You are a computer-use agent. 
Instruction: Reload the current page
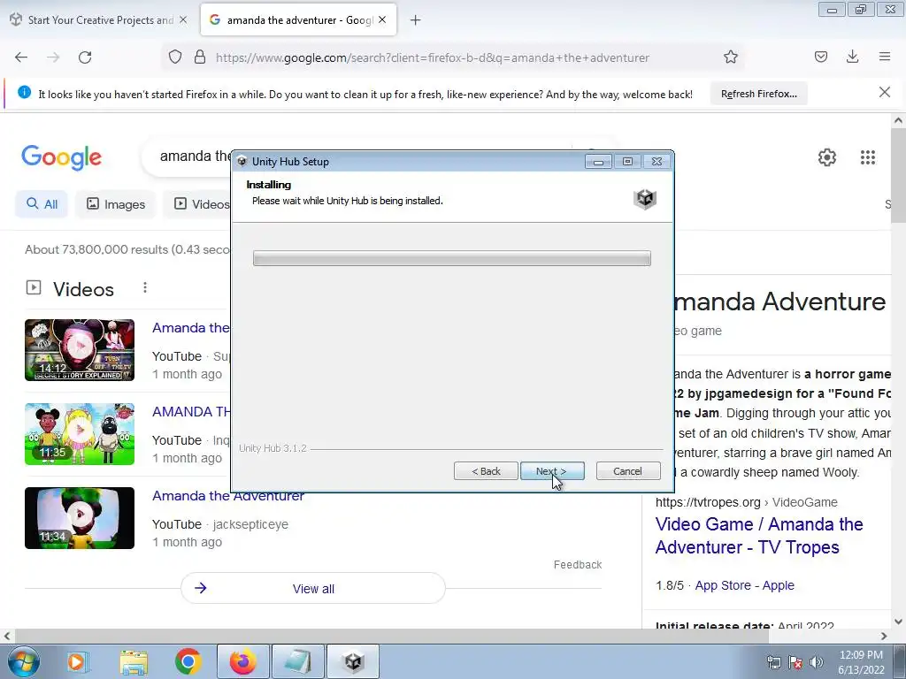pos(85,57)
